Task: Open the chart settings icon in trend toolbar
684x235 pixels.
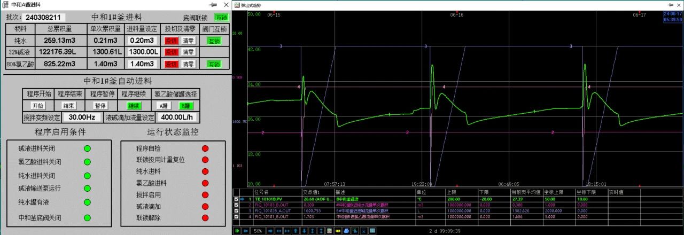Action: pos(329,231)
